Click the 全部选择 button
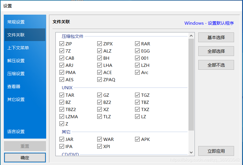The width and height of the screenshot is (243, 165). (216, 51)
